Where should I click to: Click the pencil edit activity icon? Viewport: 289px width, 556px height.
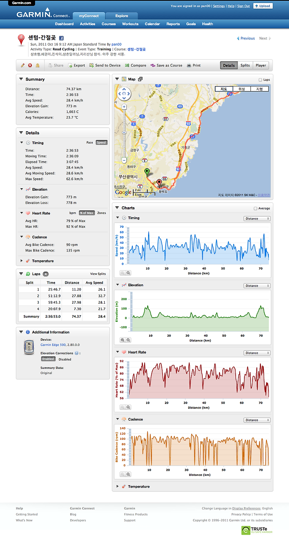click(x=23, y=66)
